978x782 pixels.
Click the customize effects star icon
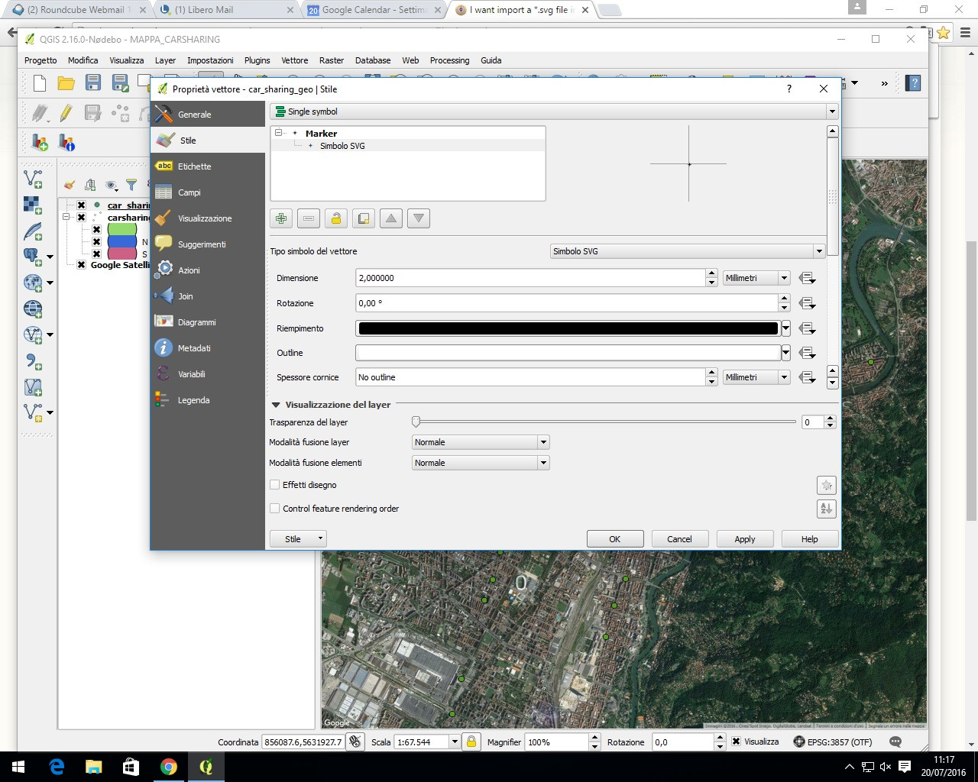[x=826, y=486]
